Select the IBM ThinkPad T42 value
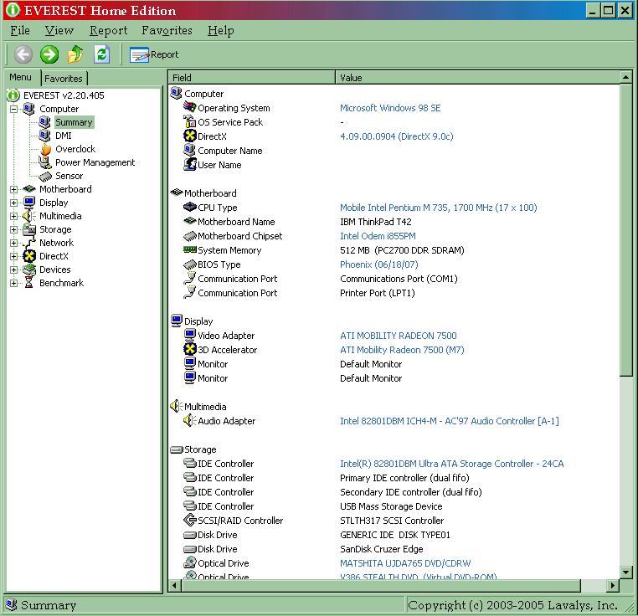This screenshot has width=638, height=616. click(x=376, y=222)
